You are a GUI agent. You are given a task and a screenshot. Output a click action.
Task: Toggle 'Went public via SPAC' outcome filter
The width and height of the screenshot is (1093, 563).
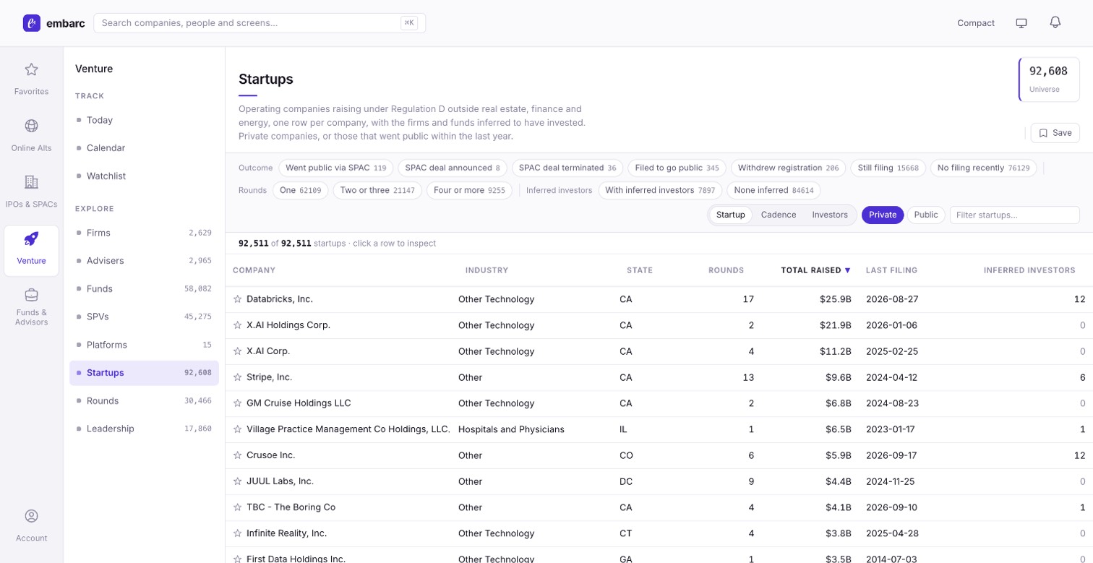click(x=336, y=168)
